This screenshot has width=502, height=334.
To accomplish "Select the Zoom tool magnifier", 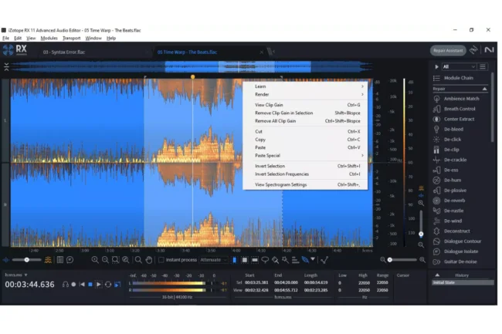I will click(x=138, y=260).
